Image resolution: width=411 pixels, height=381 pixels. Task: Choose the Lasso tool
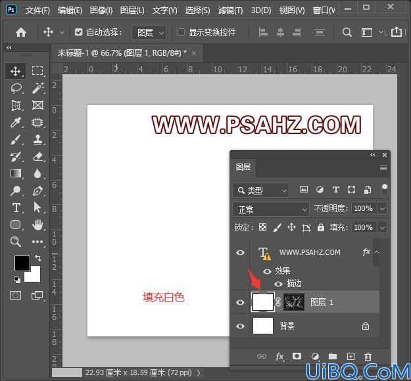(16, 88)
